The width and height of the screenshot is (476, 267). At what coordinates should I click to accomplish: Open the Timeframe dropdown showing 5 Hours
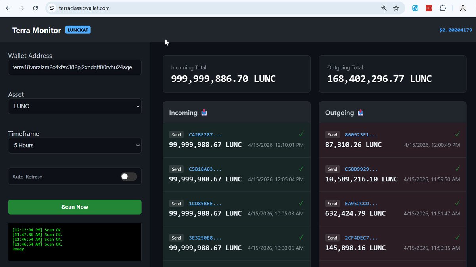pos(75,145)
